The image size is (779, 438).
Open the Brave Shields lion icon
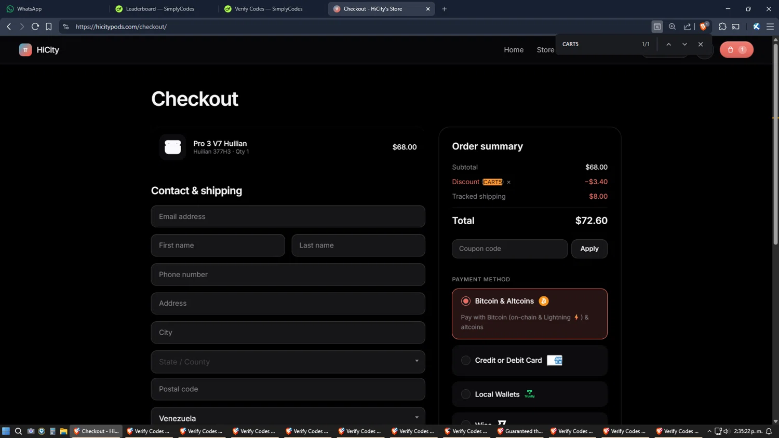[704, 26]
